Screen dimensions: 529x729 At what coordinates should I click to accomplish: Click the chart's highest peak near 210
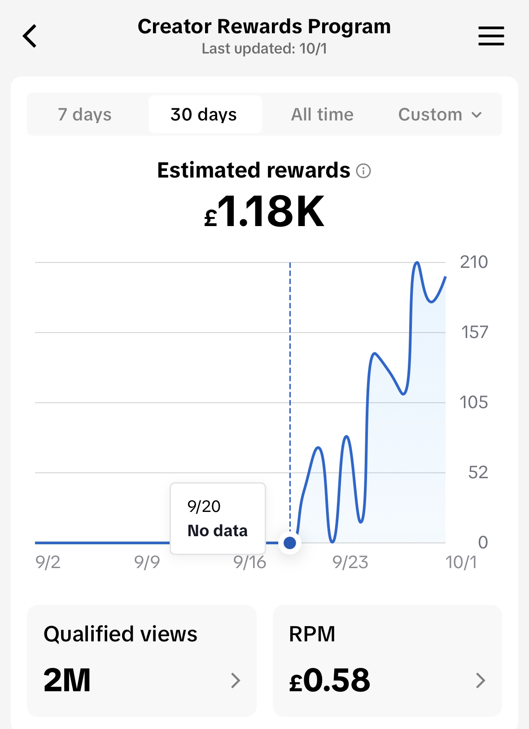pos(417,262)
